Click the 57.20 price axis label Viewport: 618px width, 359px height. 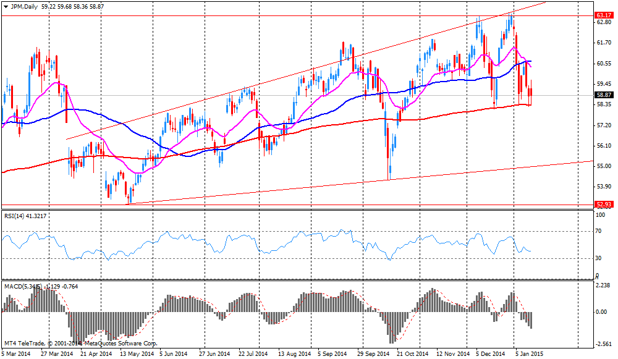[x=604, y=125]
